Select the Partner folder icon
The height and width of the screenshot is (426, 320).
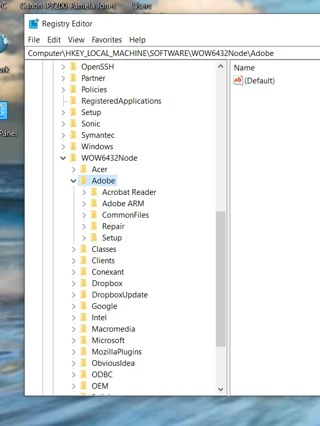(x=73, y=78)
